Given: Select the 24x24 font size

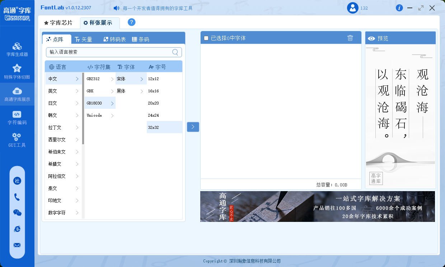Looking at the screenshot, I should (164, 115).
